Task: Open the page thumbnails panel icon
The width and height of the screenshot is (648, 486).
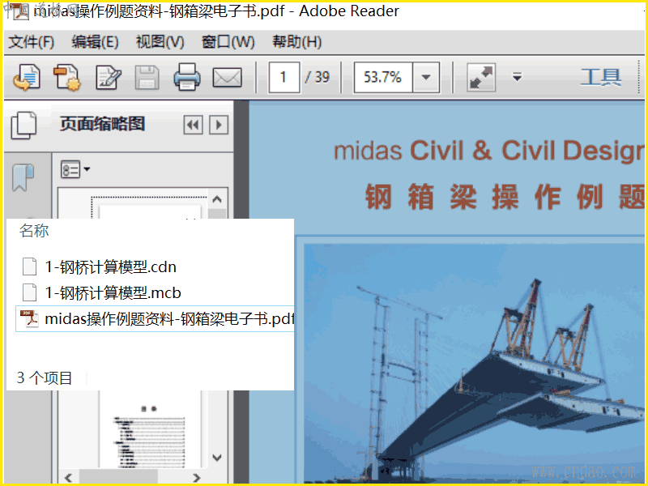Action: (23, 126)
